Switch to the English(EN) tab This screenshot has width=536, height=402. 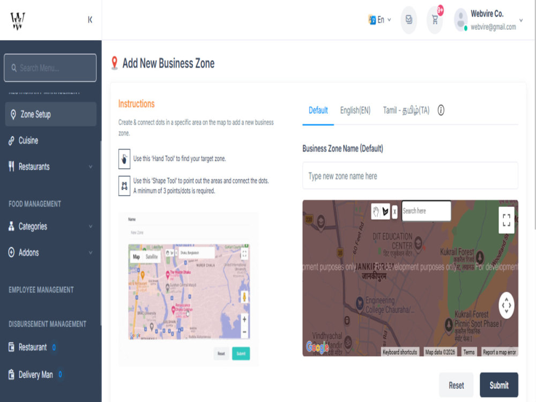[x=355, y=110]
